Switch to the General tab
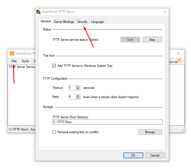 pos(46,21)
